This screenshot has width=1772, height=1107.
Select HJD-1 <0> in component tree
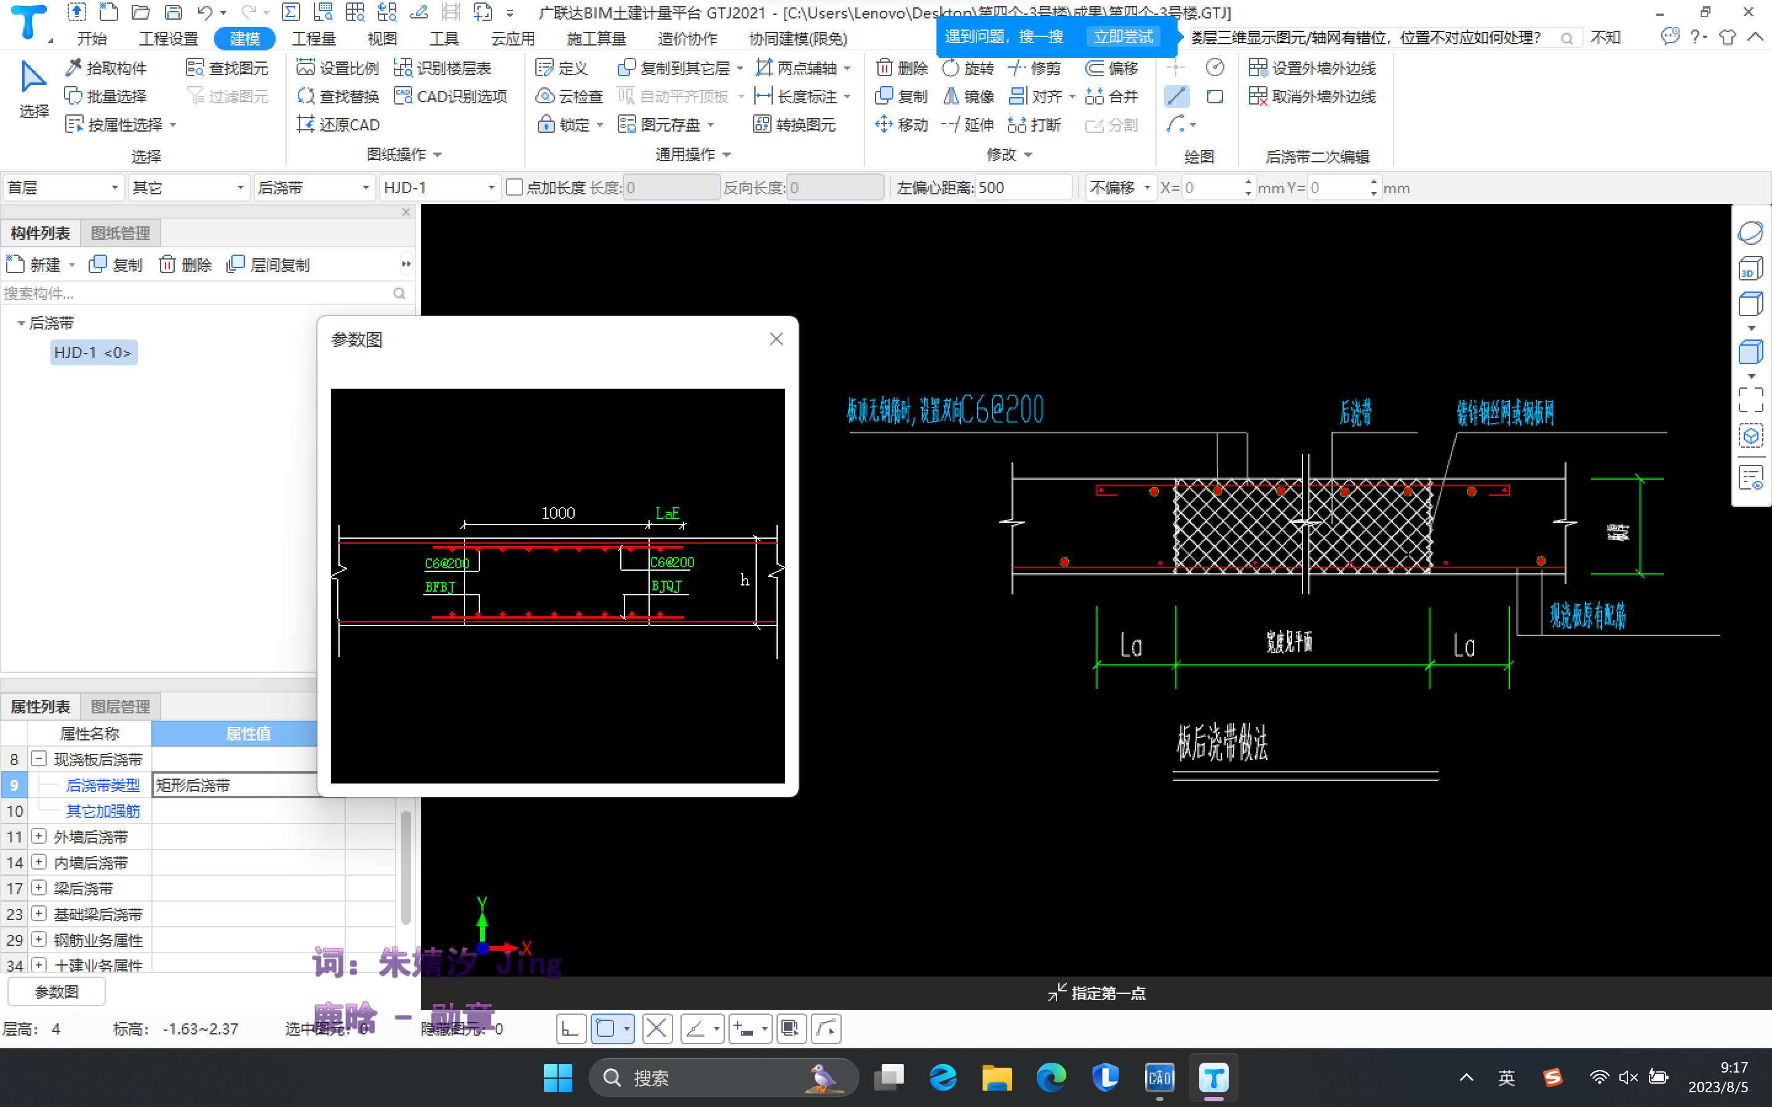point(93,353)
